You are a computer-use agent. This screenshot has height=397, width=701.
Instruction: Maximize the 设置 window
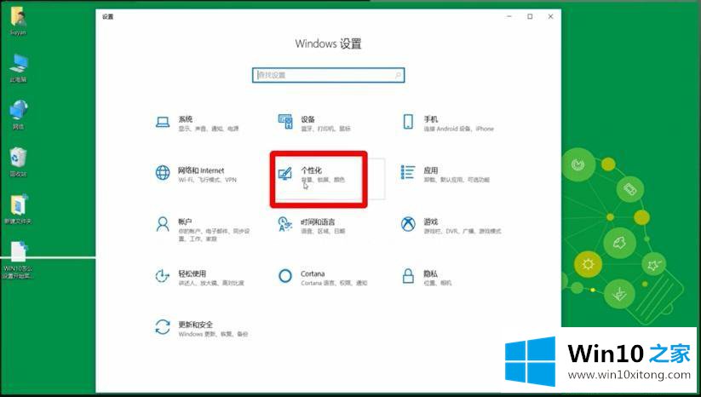coord(530,16)
